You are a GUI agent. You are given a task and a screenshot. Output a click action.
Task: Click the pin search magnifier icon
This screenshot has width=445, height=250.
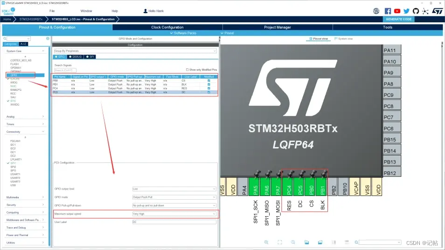[x=356, y=242]
